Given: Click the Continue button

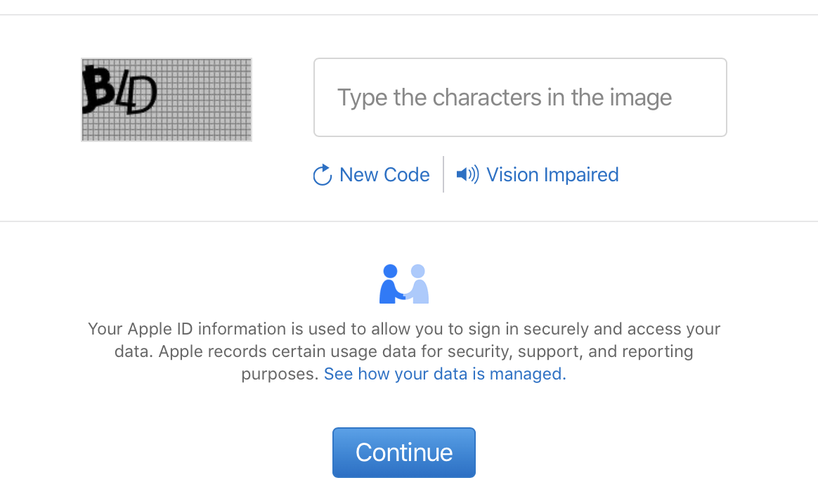Looking at the screenshot, I should pyautogui.click(x=404, y=453).
